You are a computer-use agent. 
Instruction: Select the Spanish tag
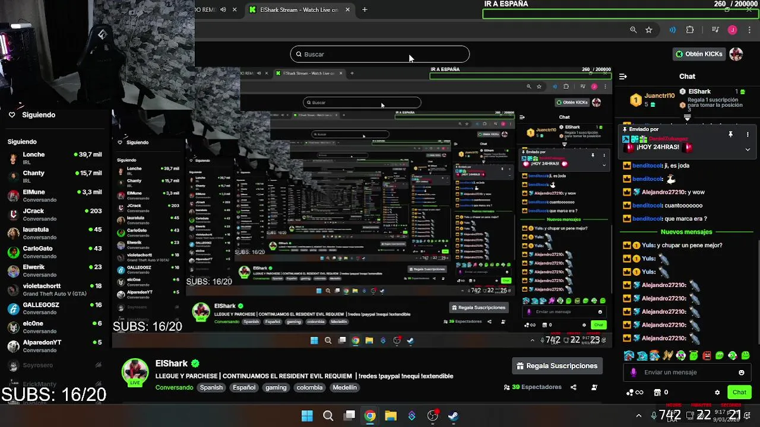[x=211, y=387]
